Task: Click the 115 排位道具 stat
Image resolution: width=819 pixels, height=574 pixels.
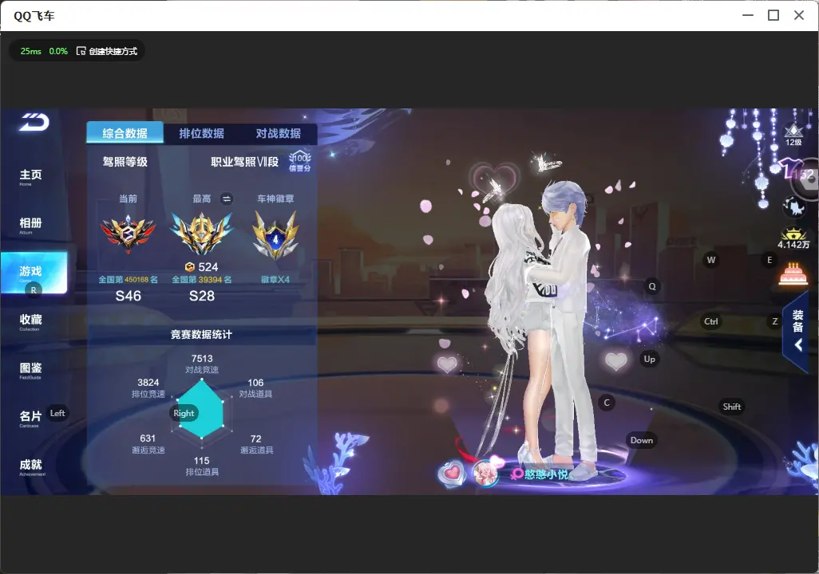Action: (202, 466)
